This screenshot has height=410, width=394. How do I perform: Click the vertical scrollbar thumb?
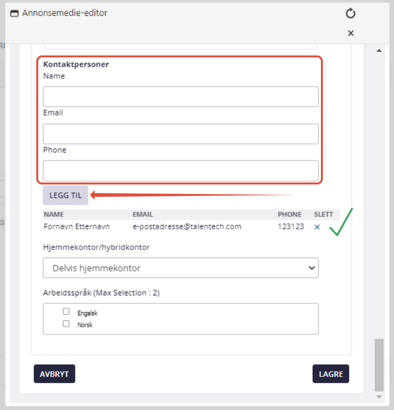[x=379, y=365]
